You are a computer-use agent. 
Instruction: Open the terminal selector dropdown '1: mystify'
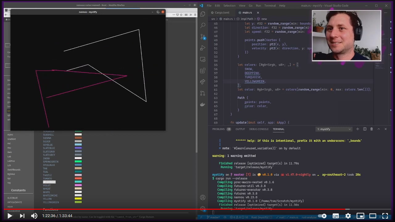pos(334,129)
